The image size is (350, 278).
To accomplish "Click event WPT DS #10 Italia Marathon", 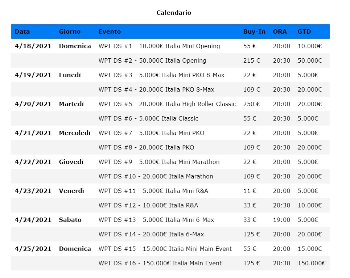I will (156, 176).
